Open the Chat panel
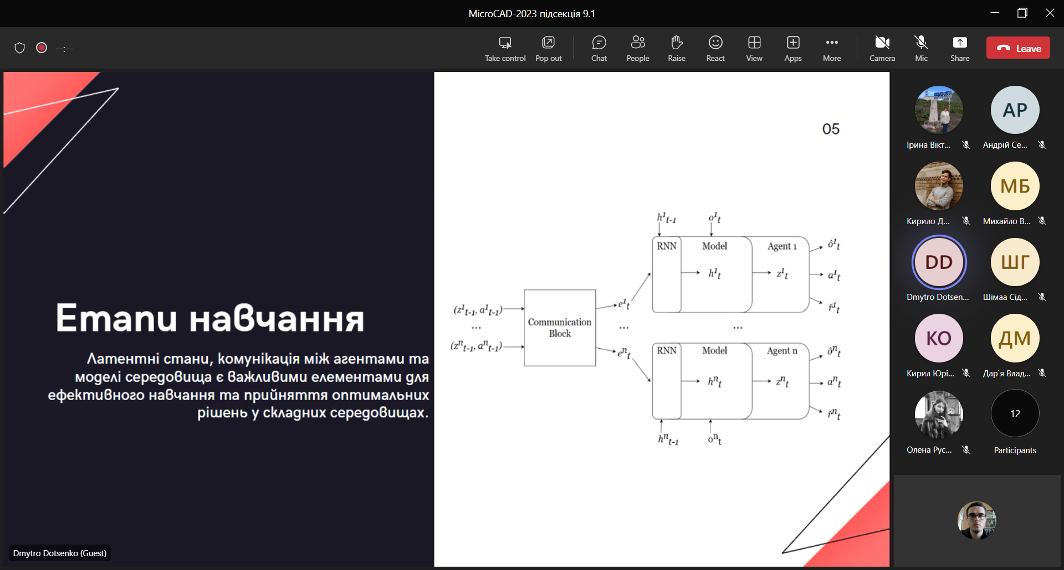The height and width of the screenshot is (570, 1064). pos(598,49)
